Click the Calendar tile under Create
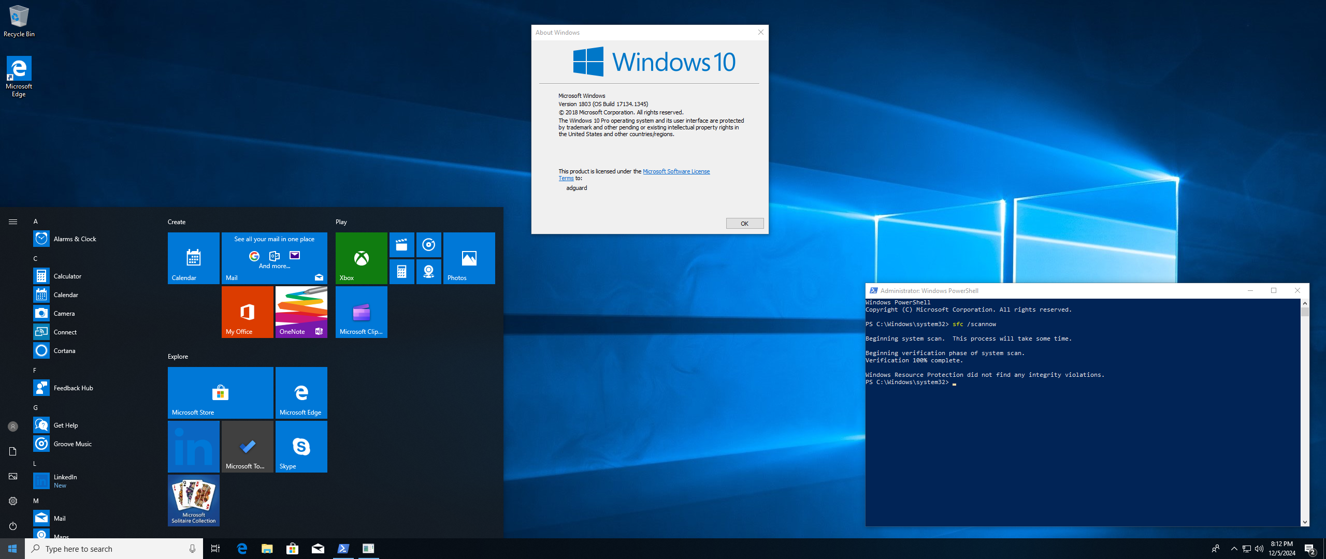1326x559 pixels. [194, 258]
